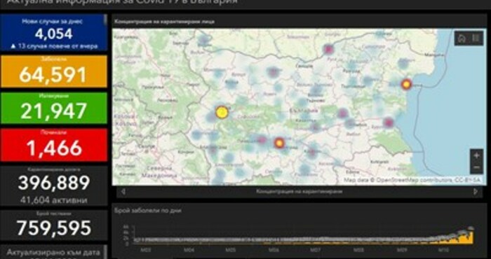Click the Ruse purple hotspot marker
The height and width of the screenshot is (259, 491).
pos(328,49)
